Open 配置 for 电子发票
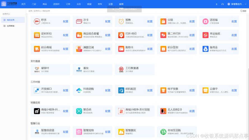 tap(192, 90)
